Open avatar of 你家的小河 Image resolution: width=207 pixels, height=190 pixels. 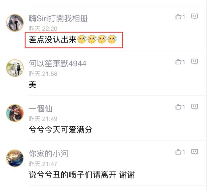coord(15,158)
